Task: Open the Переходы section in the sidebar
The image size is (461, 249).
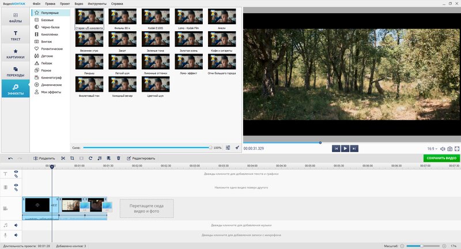Action: click(16, 71)
